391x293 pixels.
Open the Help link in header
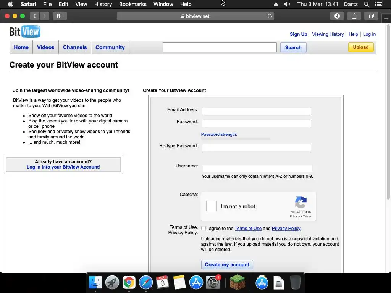353,34
